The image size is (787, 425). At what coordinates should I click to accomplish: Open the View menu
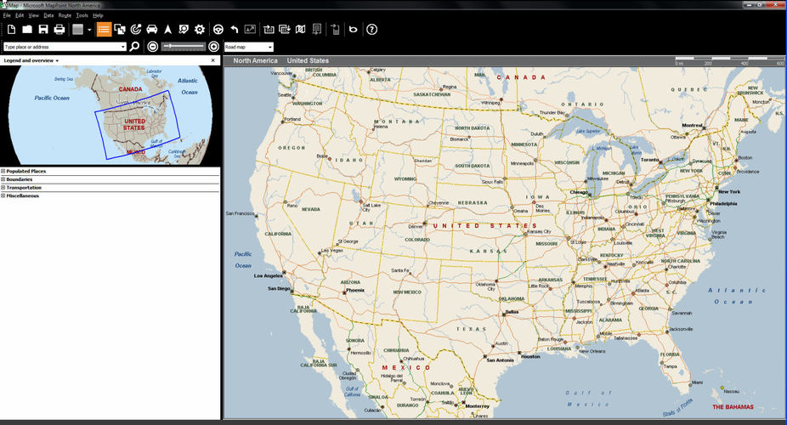[34, 15]
